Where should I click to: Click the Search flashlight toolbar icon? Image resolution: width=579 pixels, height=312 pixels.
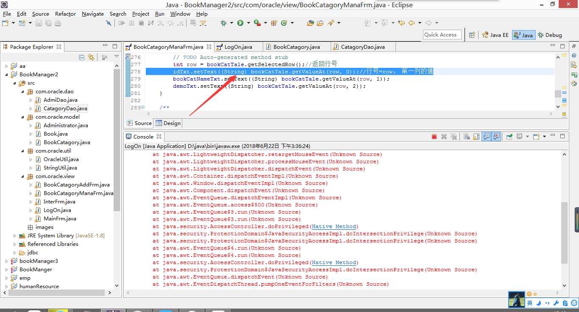331,23
